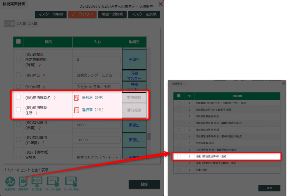Click the question mark next to (89)宿泊施設住所
Screen dimensions: 287x196
pyautogui.click(x=36, y=113)
